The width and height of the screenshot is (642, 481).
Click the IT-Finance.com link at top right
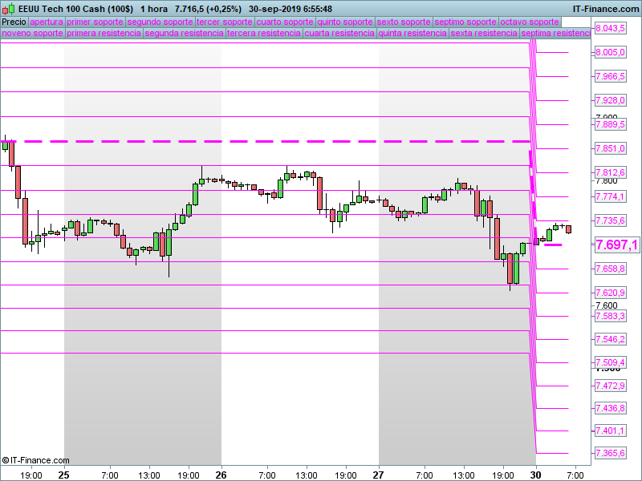point(606,9)
